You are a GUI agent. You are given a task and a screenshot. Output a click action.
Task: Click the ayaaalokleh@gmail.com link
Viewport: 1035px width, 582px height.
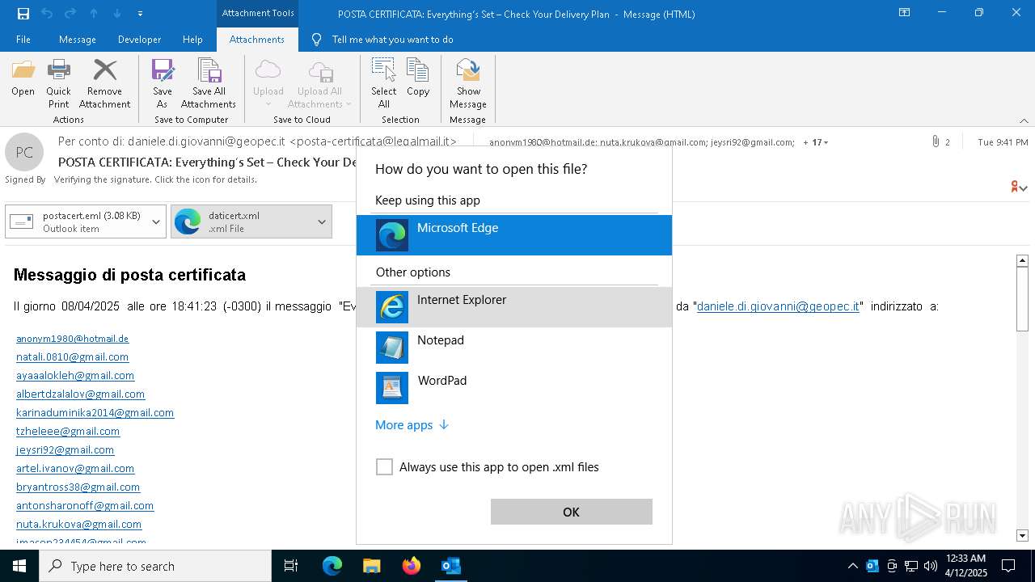pos(75,376)
